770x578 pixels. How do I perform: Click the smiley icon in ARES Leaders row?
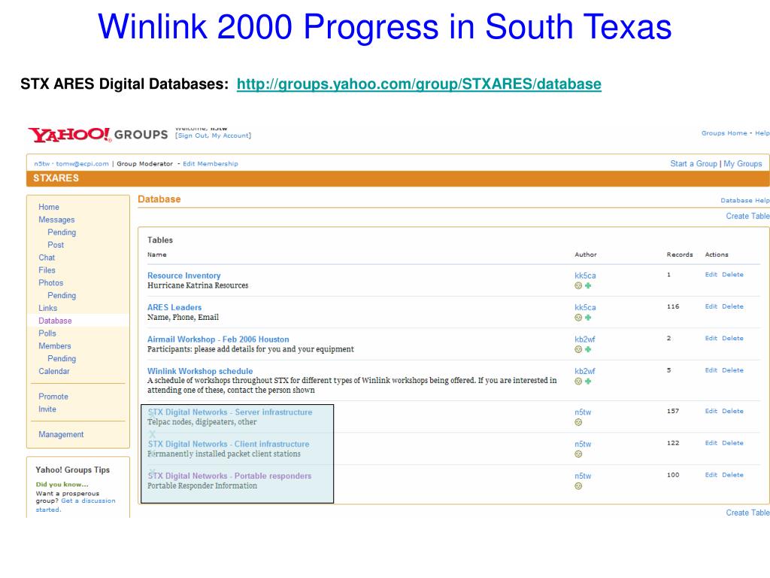pyautogui.click(x=578, y=318)
